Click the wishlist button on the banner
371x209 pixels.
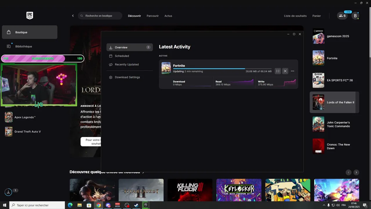coord(91,142)
